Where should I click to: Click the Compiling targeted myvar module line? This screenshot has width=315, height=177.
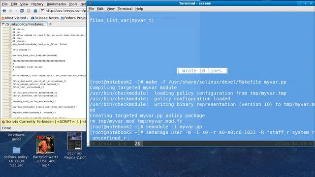click(133, 88)
